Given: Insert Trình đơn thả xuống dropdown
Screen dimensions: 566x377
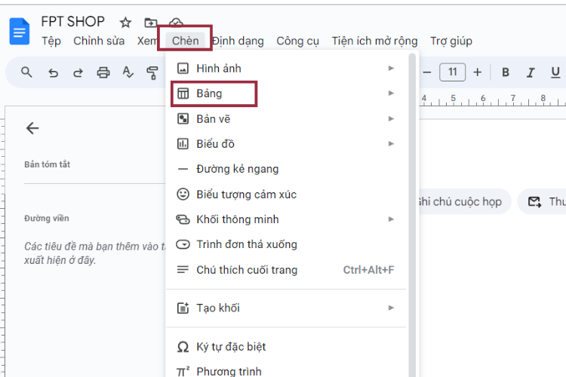Looking at the screenshot, I should click(x=286, y=244).
